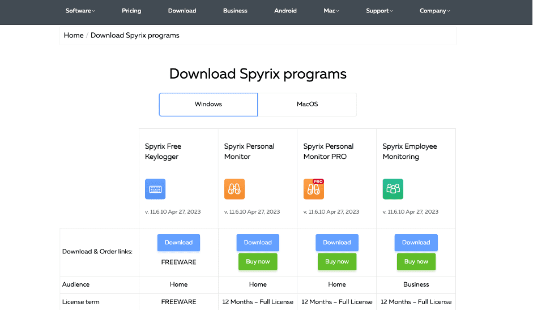Click Employee Monitoring version 'v. 11.6.10 Apr 27, 2023'

click(x=410, y=212)
